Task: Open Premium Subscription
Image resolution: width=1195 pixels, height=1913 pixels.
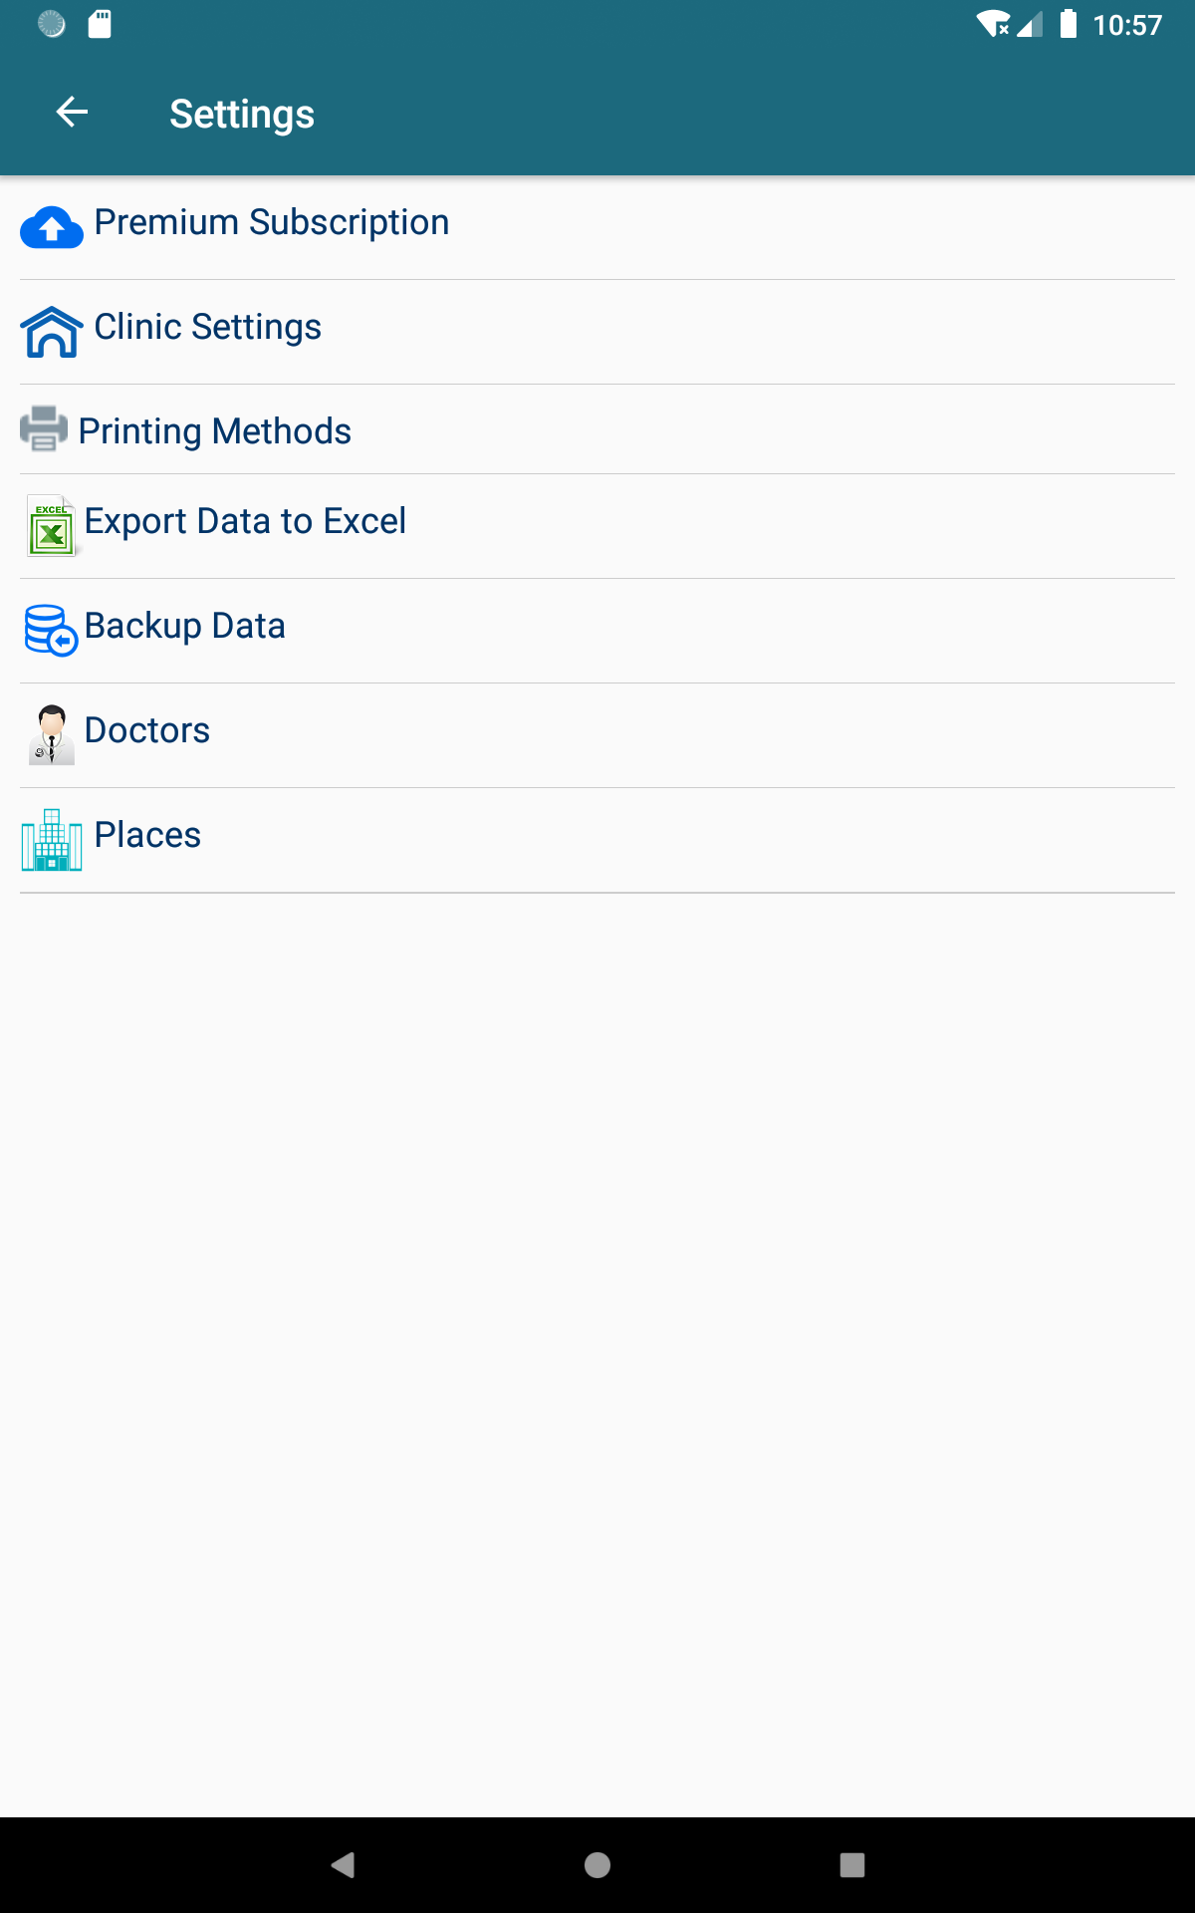Action: (271, 222)
